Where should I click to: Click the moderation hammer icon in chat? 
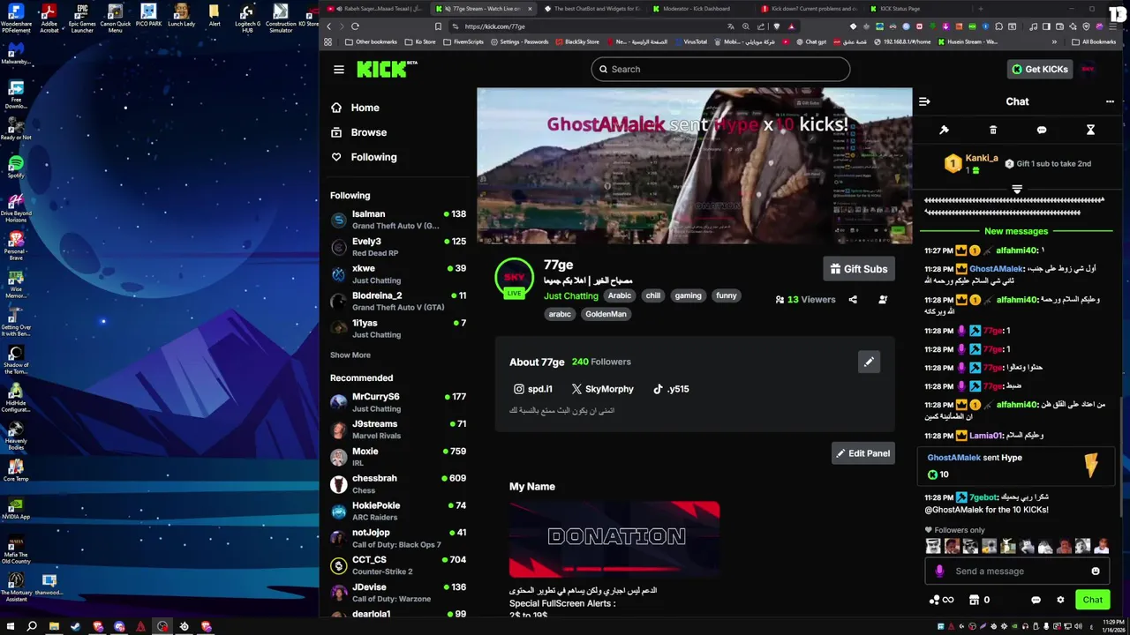tap(944, 130)
